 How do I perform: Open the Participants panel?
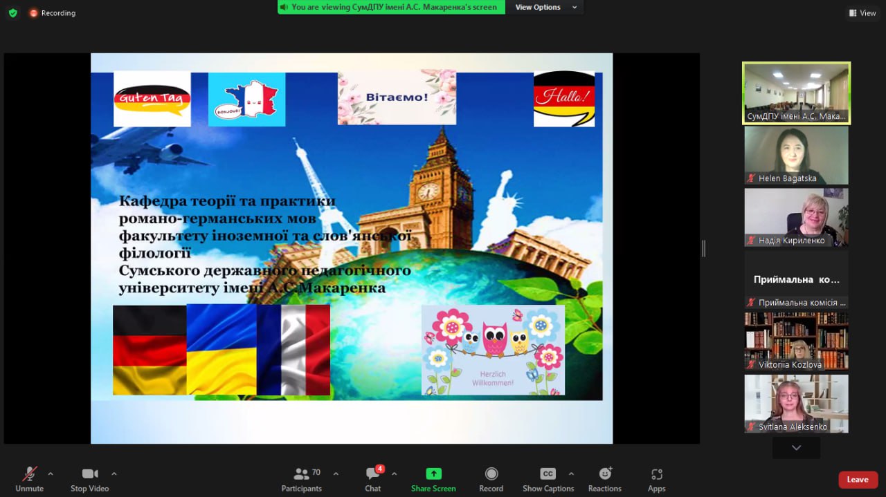(x=302, y=479)
